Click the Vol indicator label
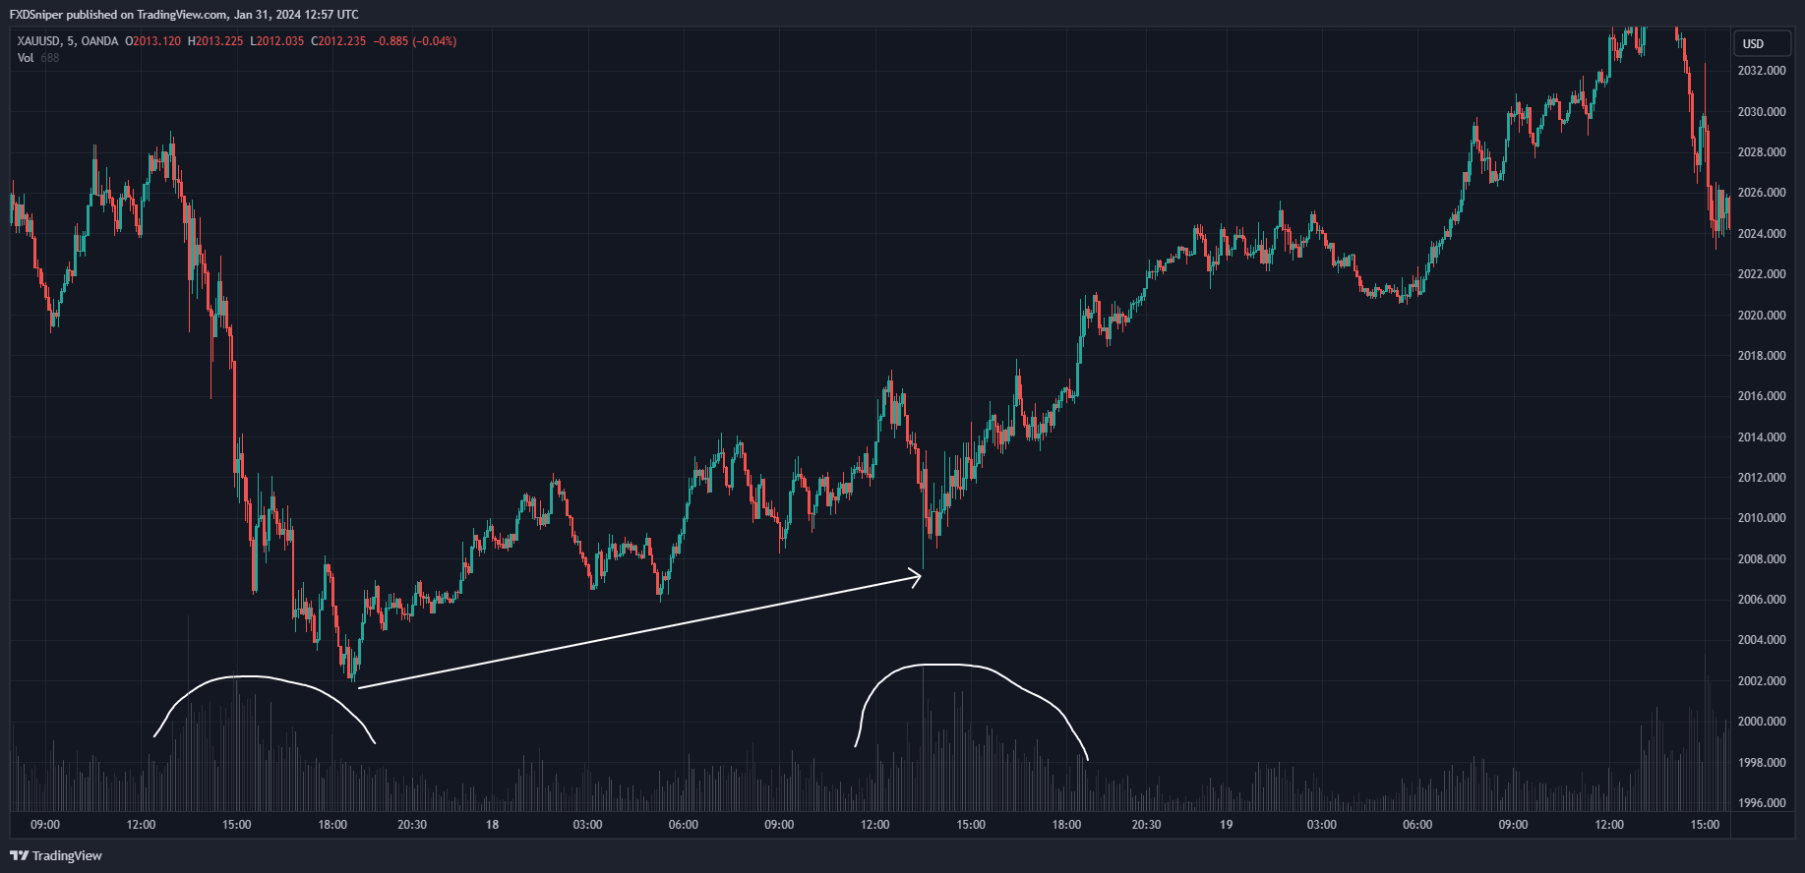 click(26, 58)
